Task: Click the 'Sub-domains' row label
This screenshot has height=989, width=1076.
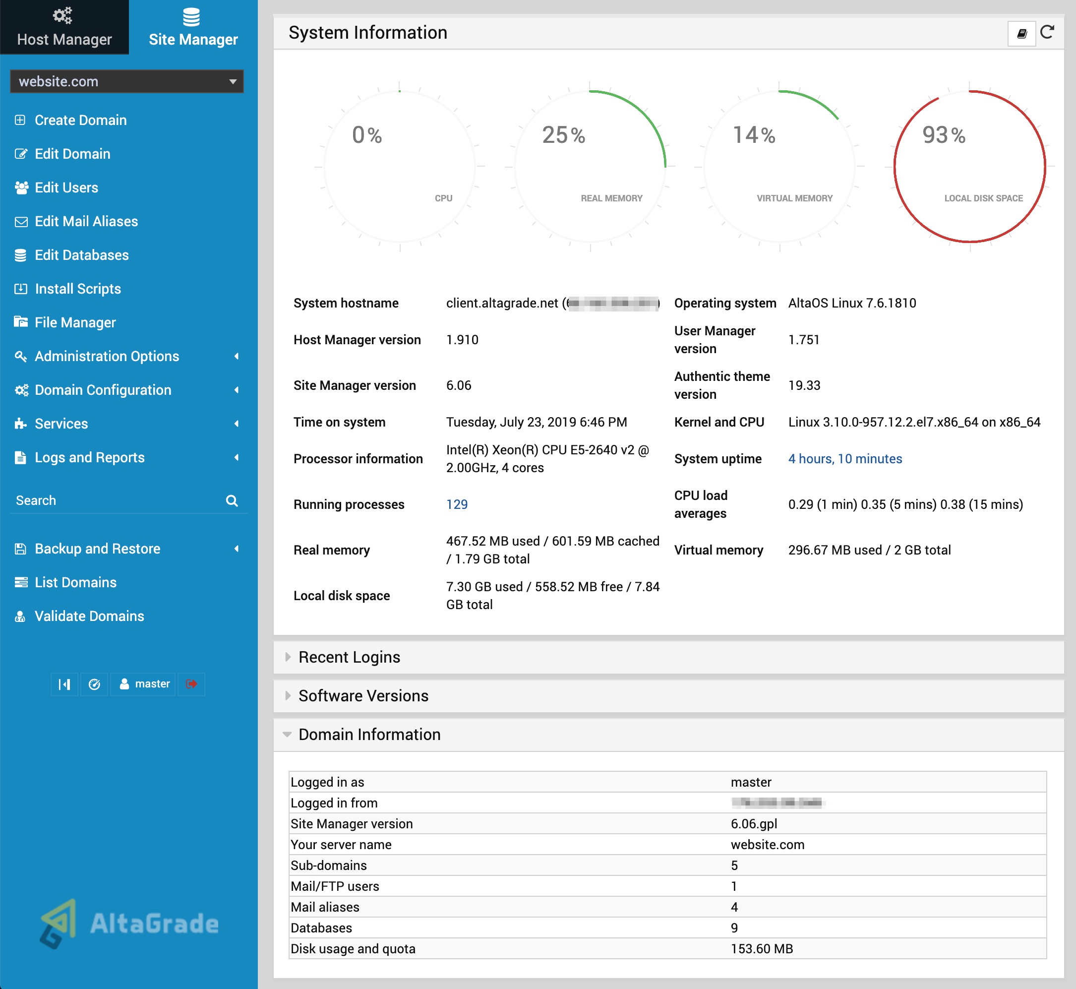Action: pos(329,865)
